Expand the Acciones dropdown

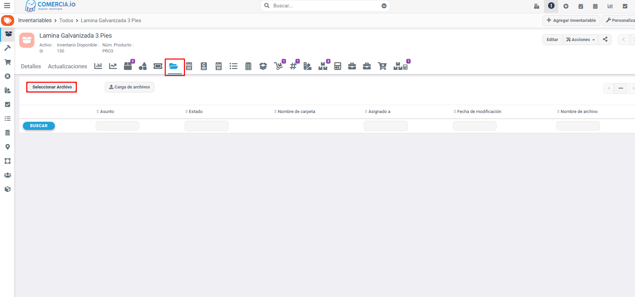[580, 39]
